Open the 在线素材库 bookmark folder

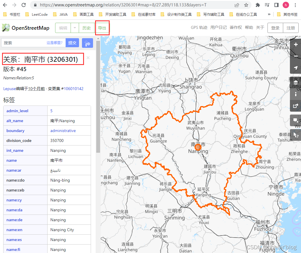[143, 14]
